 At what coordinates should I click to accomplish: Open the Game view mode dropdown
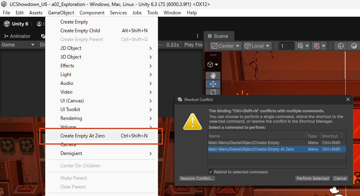click(18, 45)
